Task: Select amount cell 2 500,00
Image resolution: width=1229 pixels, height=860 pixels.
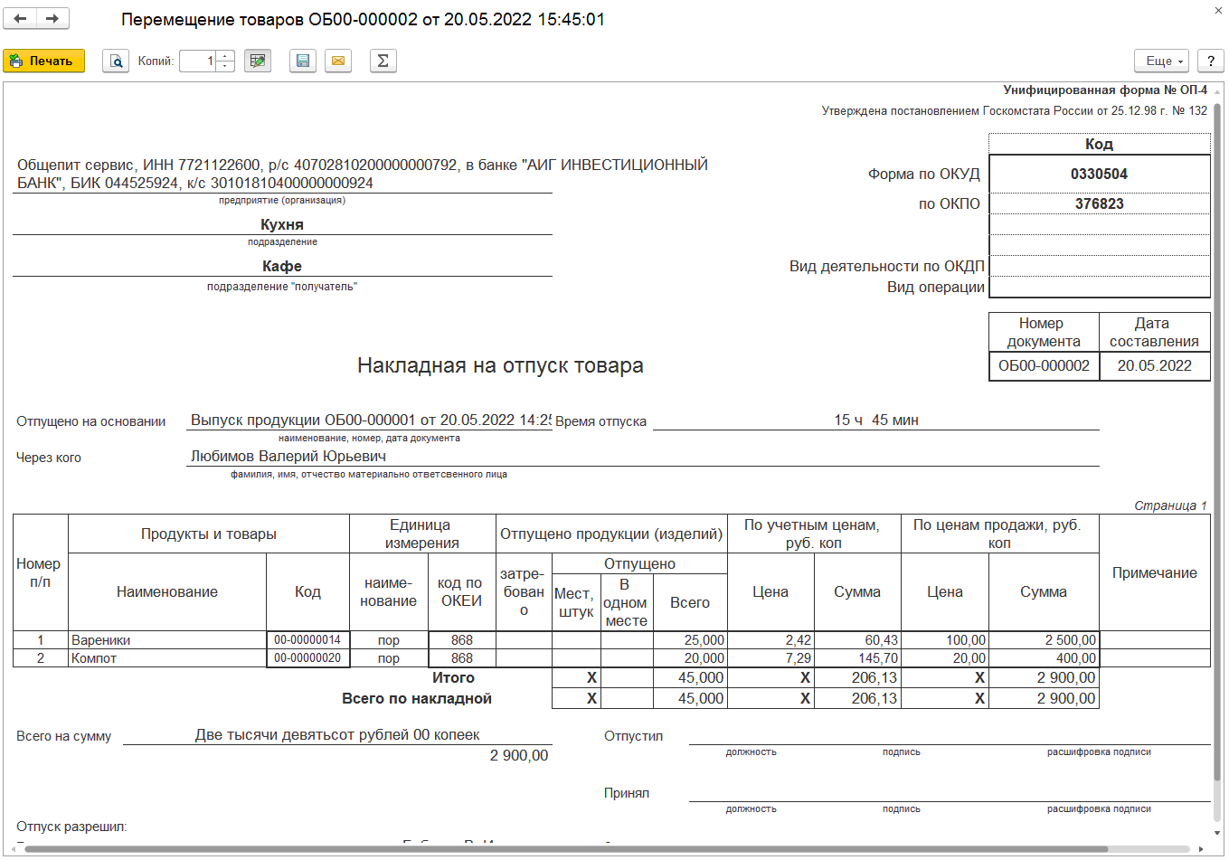Action: (1044, 640)
